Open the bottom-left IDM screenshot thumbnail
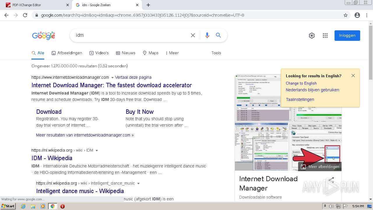This screenshot has height=210, width=373. coord(261,147)
